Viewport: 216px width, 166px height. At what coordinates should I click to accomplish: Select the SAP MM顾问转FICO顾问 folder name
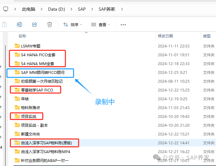click(x=43, y=72)
